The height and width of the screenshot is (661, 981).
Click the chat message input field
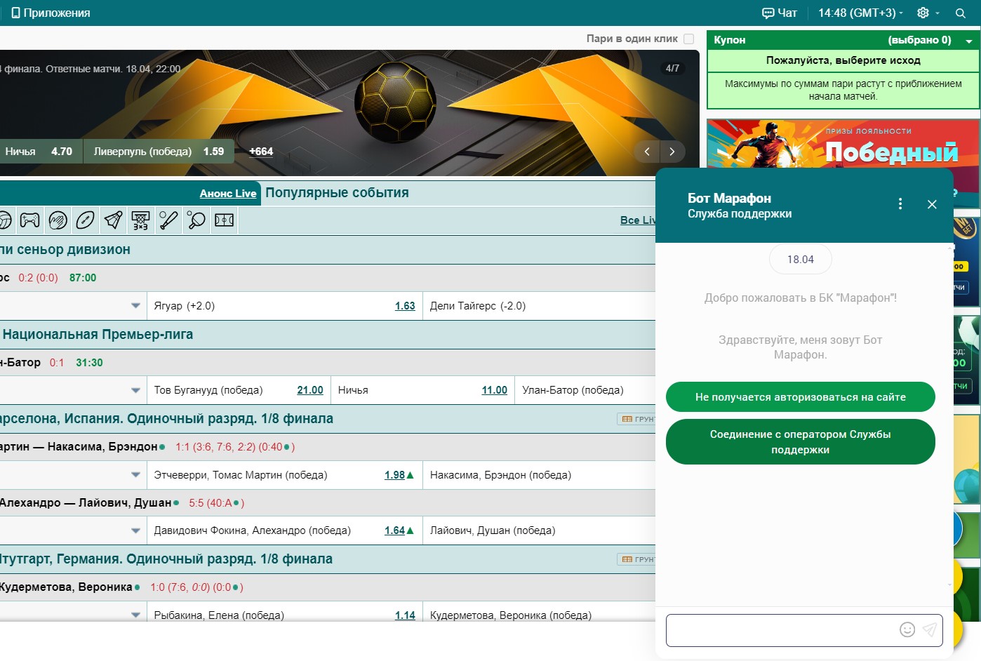780,629
